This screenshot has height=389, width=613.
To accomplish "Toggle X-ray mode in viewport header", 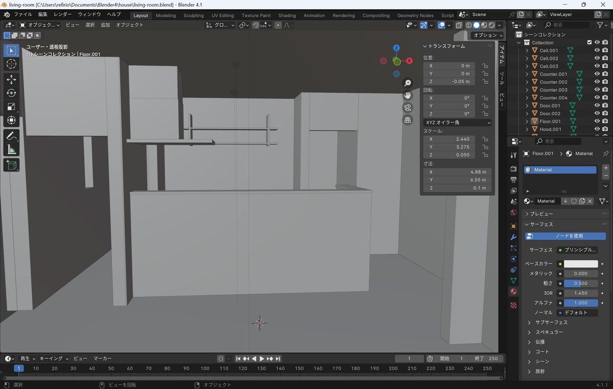I will click(x=459, y=25).
